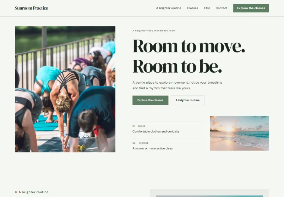Select Contact in the header menu
This screenshot has width=284, height=197.
coord(221,8)
